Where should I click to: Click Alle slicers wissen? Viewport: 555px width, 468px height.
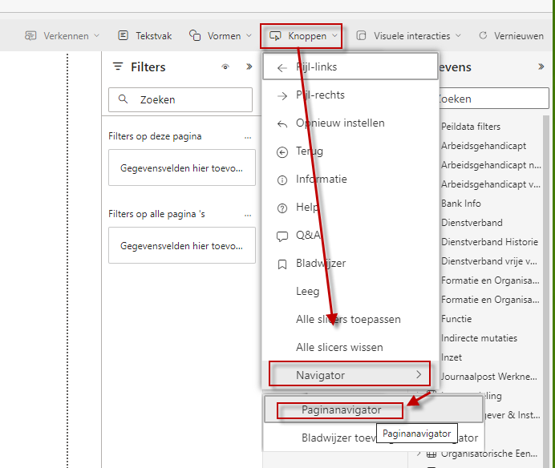tap(339, 348)
